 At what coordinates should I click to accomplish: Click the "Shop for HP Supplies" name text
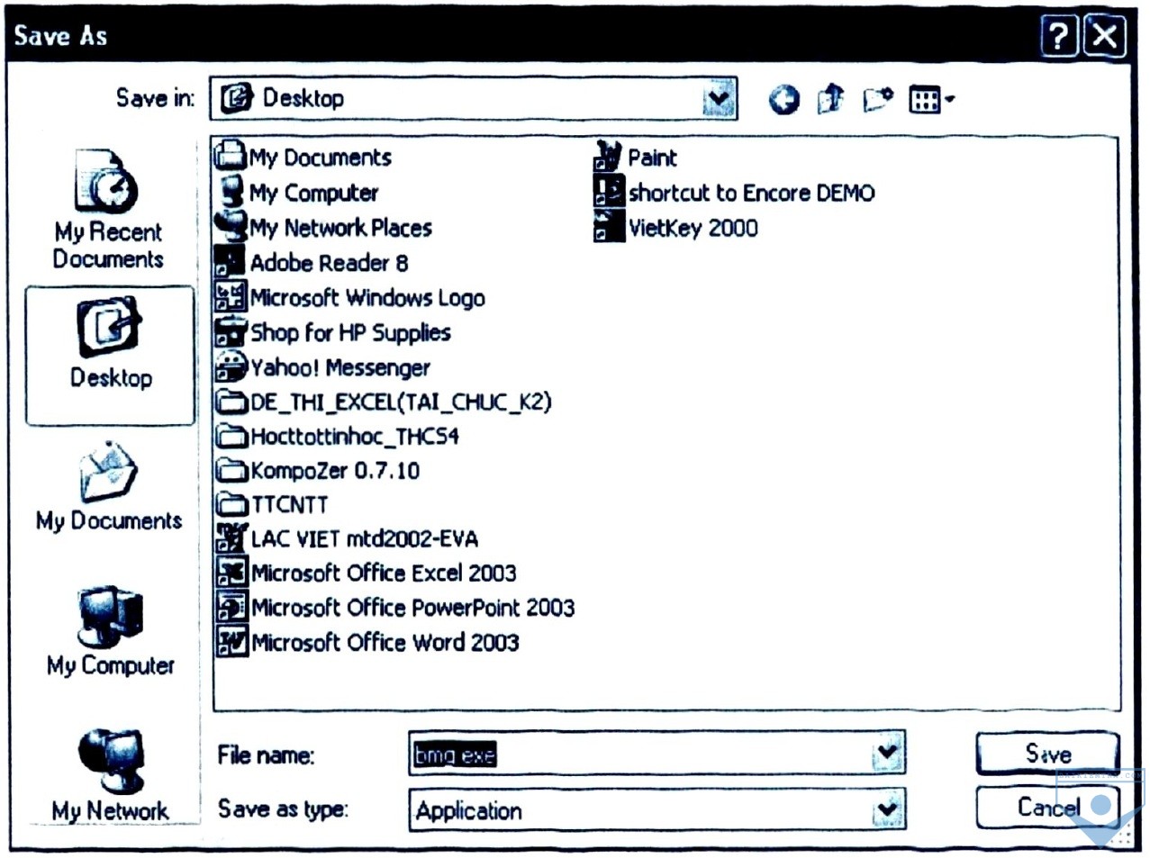pos(350,333)
